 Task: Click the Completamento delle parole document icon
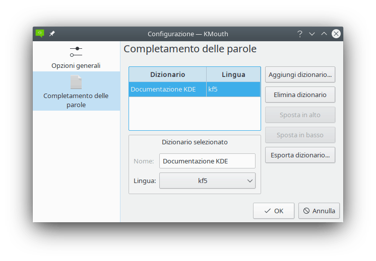pos(76,82)
